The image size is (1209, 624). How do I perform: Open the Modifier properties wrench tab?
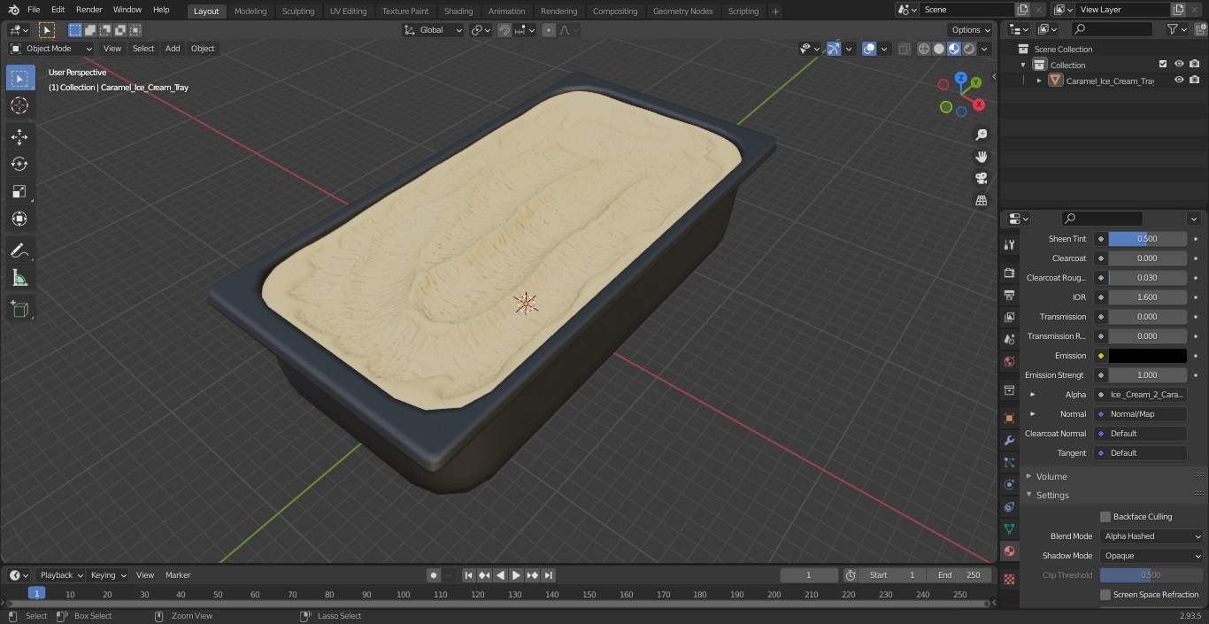click(x=1009, y=440)
